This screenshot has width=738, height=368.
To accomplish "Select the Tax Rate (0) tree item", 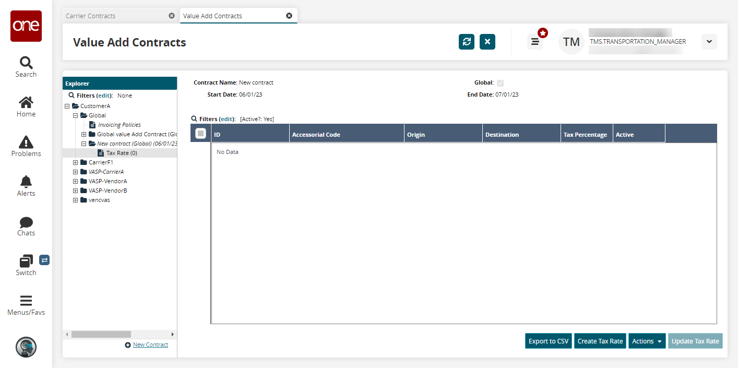I will pyautogui.click(x=122, y=153).
